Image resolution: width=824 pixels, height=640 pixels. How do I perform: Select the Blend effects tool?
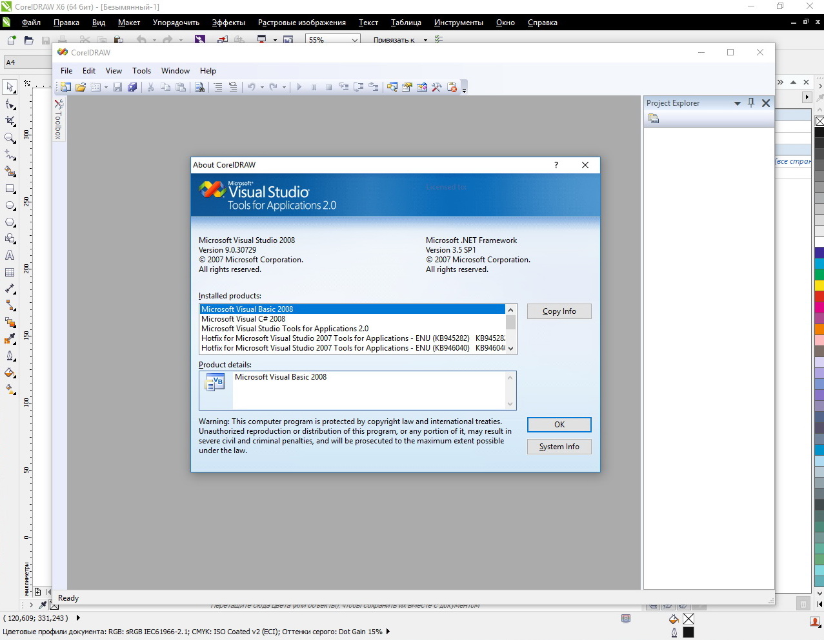coord(10,323)
